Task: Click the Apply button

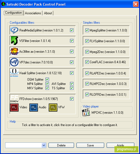Action: (x=120, y=145)
